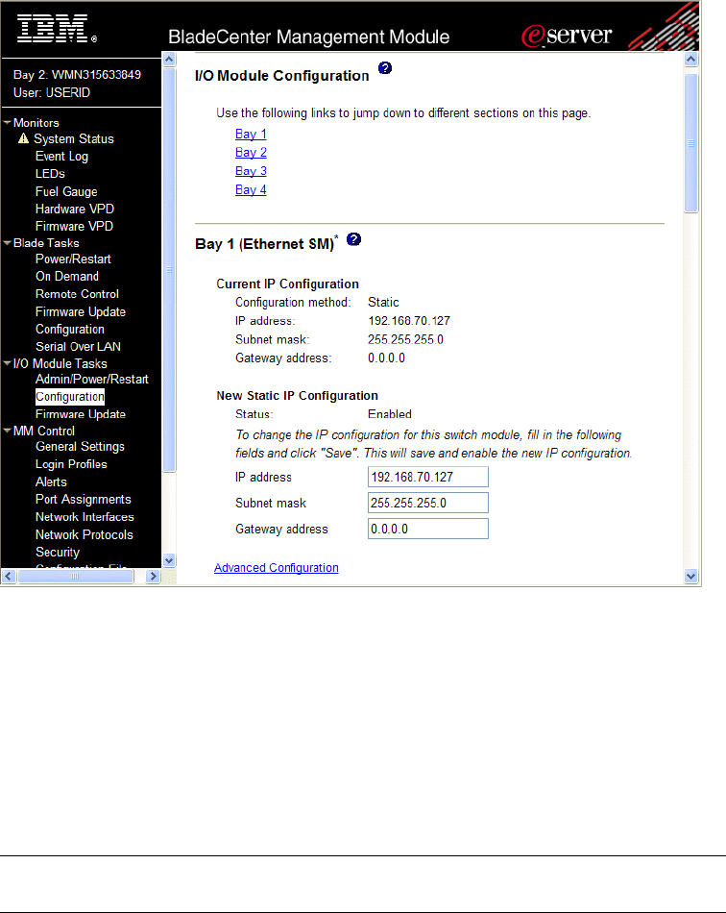This screenshot has width=726, height=913.
Task: Click navigation pane scroll right arrow
Action: (153, 577)
